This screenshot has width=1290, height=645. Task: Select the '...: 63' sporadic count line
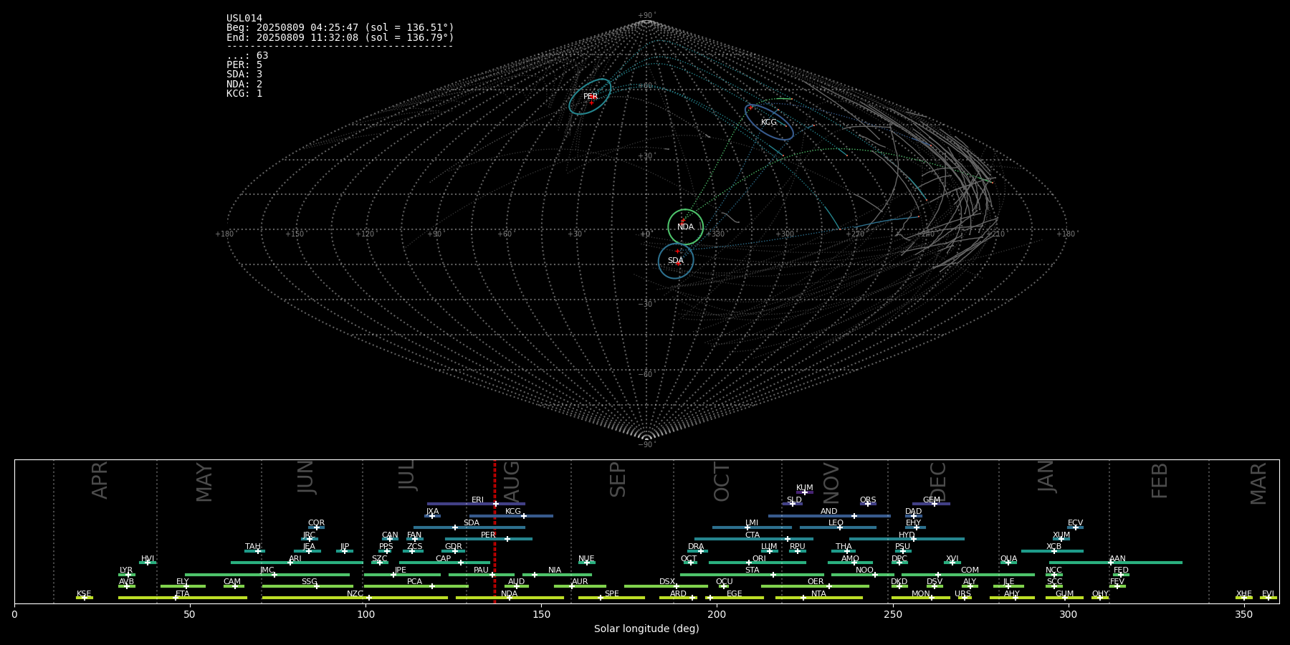click(247, 56)
